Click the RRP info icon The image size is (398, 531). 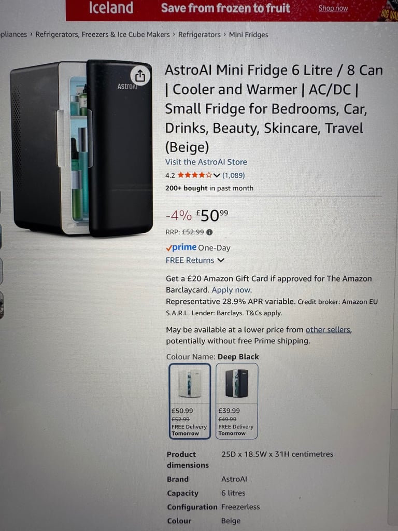pos(209,232)
